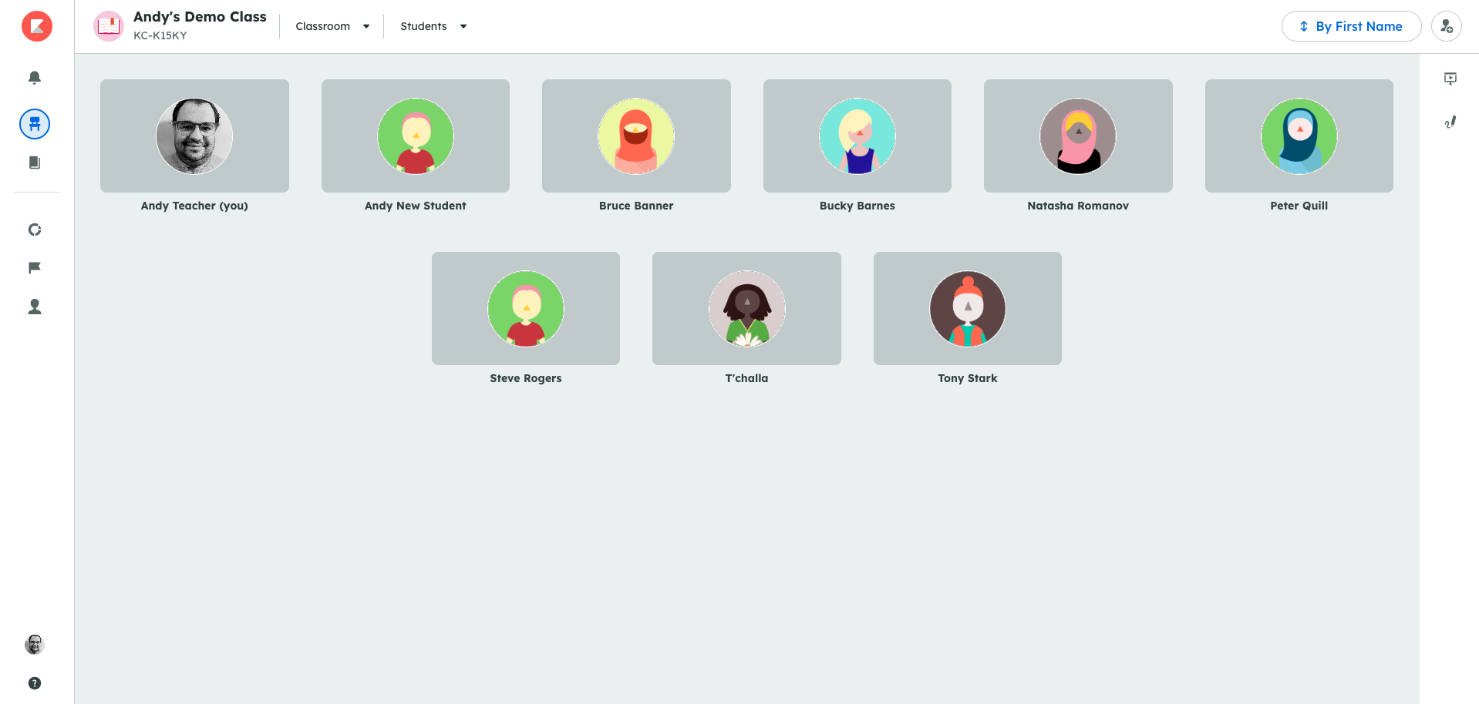Click the add student icon at top right

pos(1447,26)
